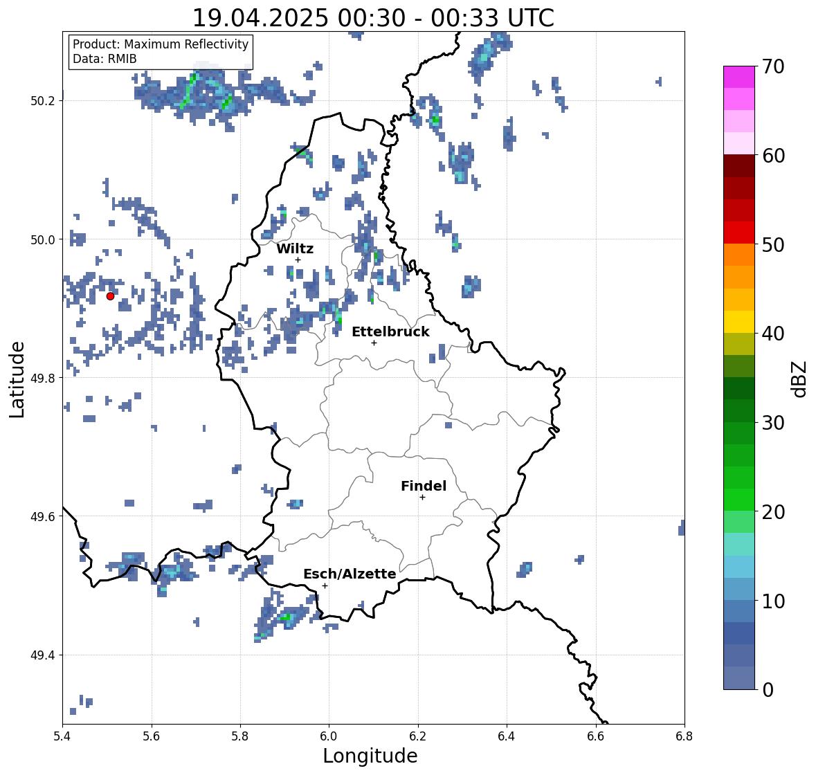The width and height of the screenshot is (816, 773).
Task: Click the 5.6 longitude tick label
Action: (152, 736)
